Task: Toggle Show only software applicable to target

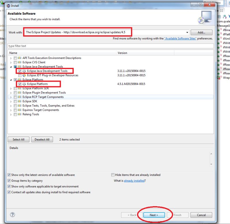Action: (x=9, y=186)
